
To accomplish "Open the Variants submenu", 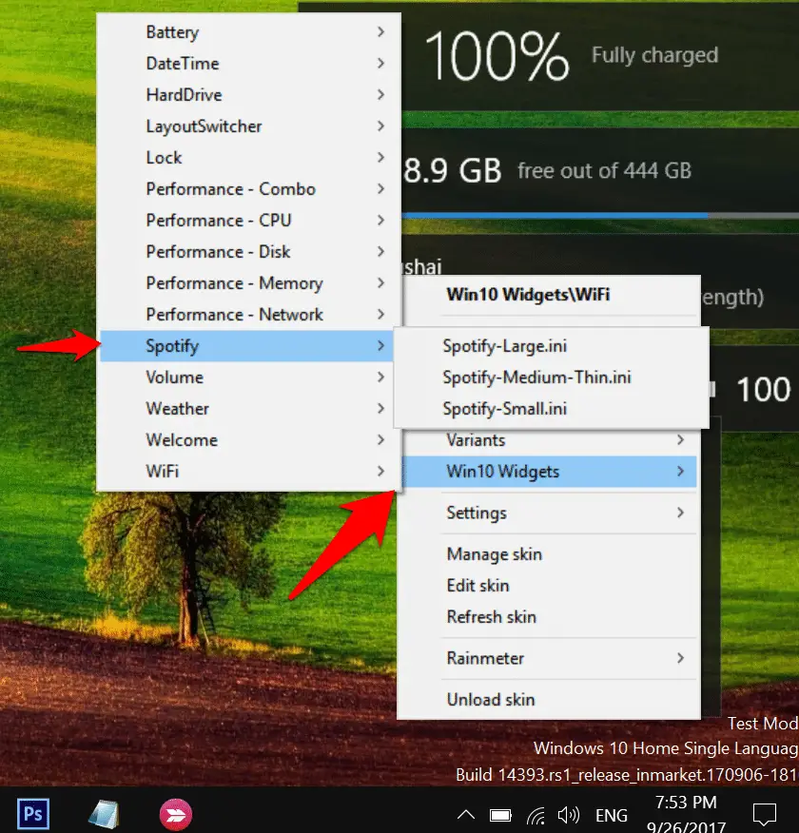I will (549, 440).
